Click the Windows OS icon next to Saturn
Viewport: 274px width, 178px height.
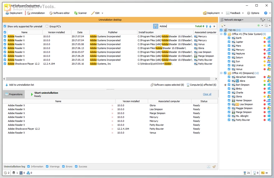(x=269, y=58)
